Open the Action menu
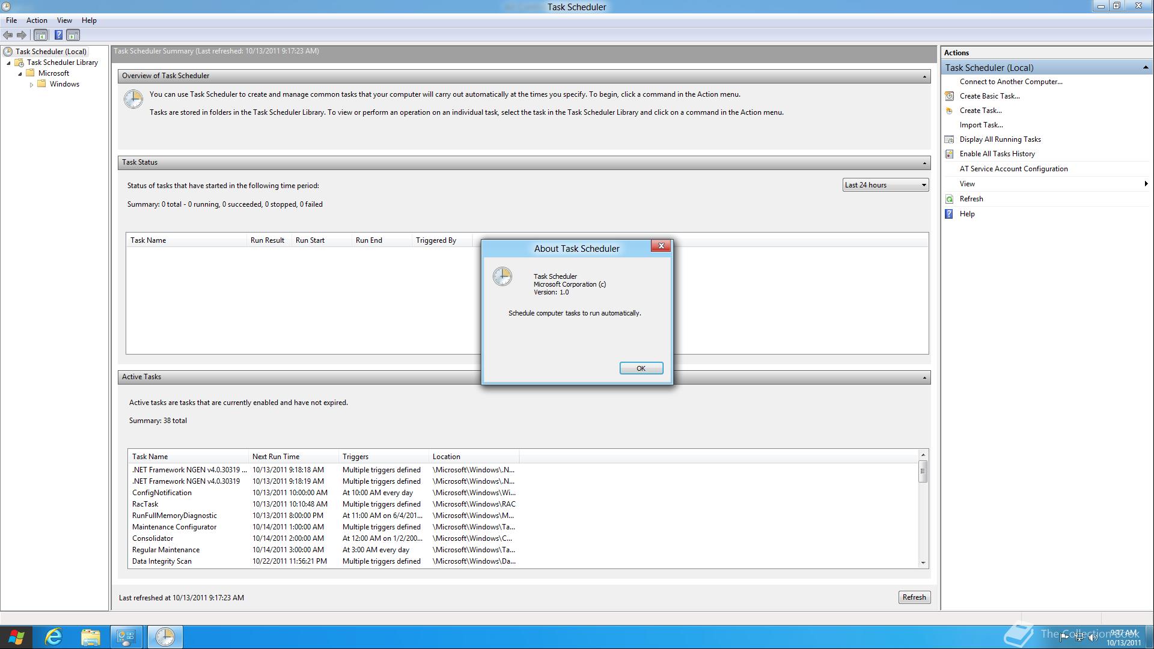Screen dimensions: 1154x649 point(37,20)
